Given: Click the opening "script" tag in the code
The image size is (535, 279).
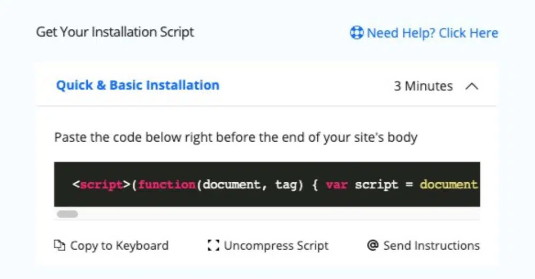Looking at the screenshot, I should tap(101, 185).
